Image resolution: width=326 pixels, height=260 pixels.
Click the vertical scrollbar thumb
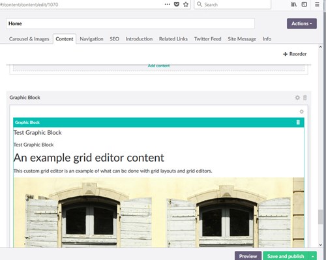click(x=320, y=217)
